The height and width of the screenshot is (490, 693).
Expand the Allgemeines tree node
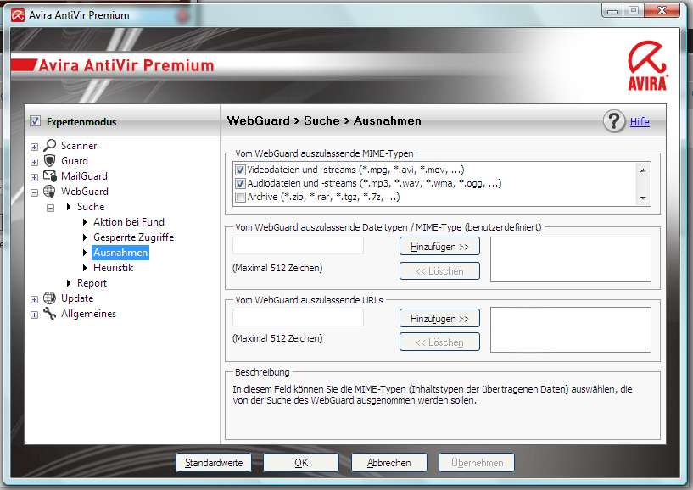pos(35,314)
